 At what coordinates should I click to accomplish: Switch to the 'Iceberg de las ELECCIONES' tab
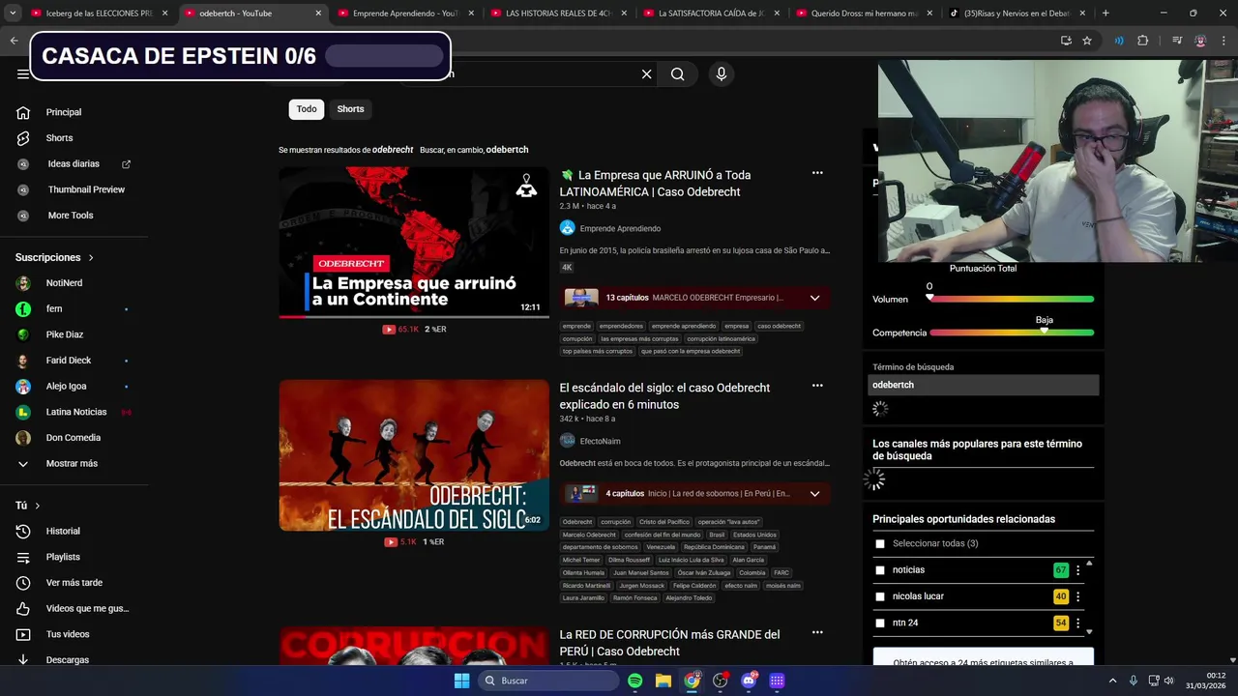[x=99, y=14]
